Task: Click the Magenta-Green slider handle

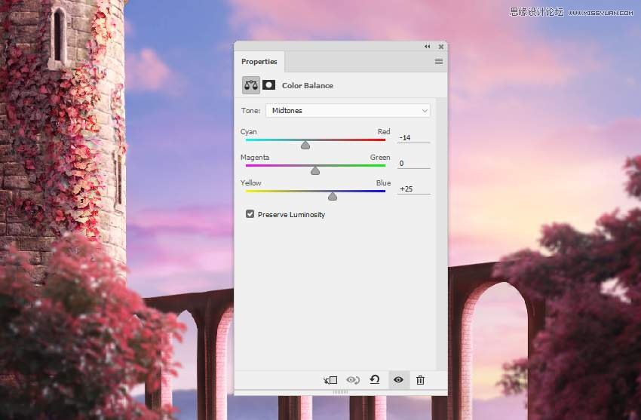Action: pos(314,170)
